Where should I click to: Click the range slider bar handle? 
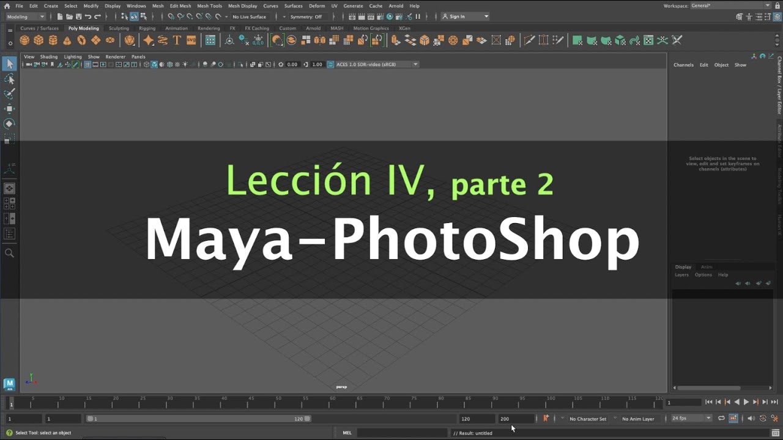[x=199, y=419]
